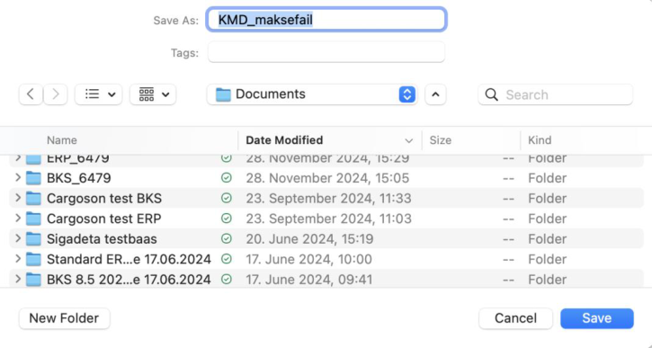This screenshot has height=348, width=652.
Task: Open the icon grouping options menu
Action: [153, 94]
